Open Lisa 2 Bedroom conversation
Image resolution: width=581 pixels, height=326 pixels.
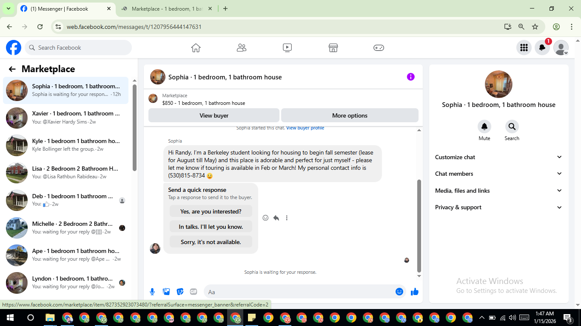click(66, 173)
